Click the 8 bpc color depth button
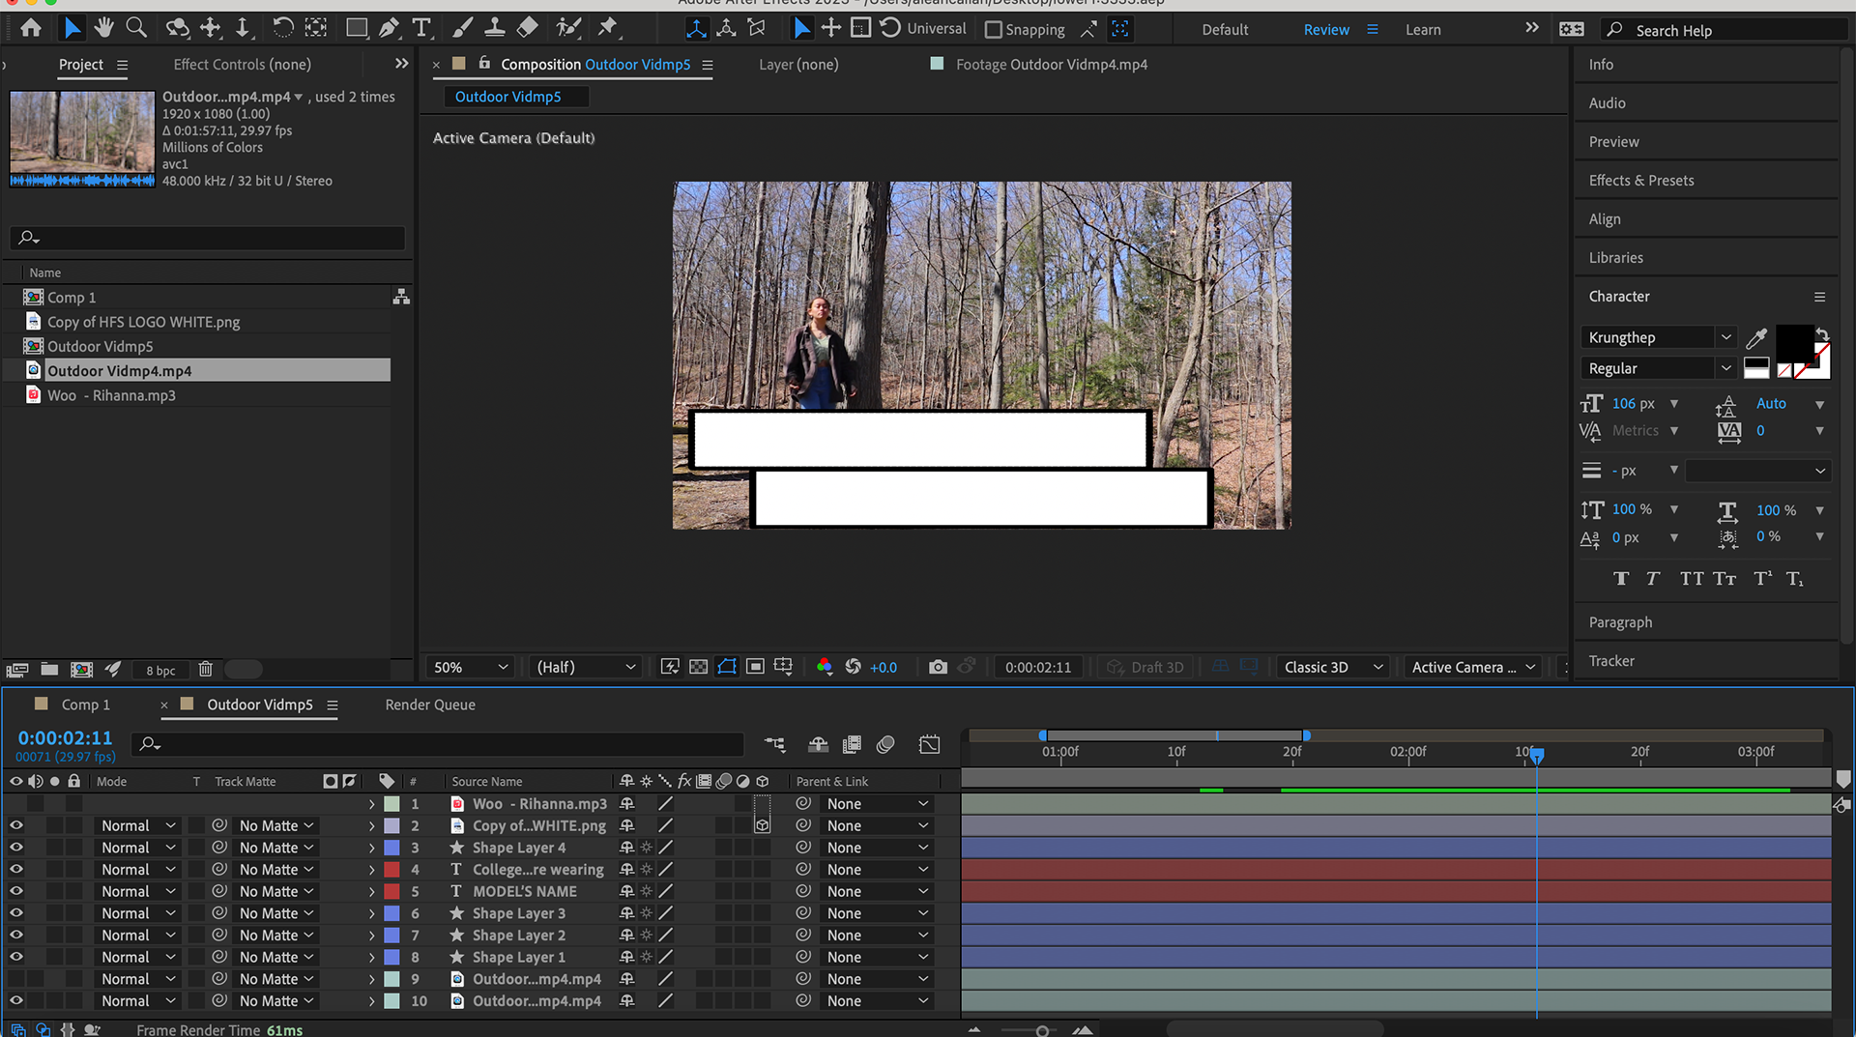 pyautogui.click(x=160, y=670)
